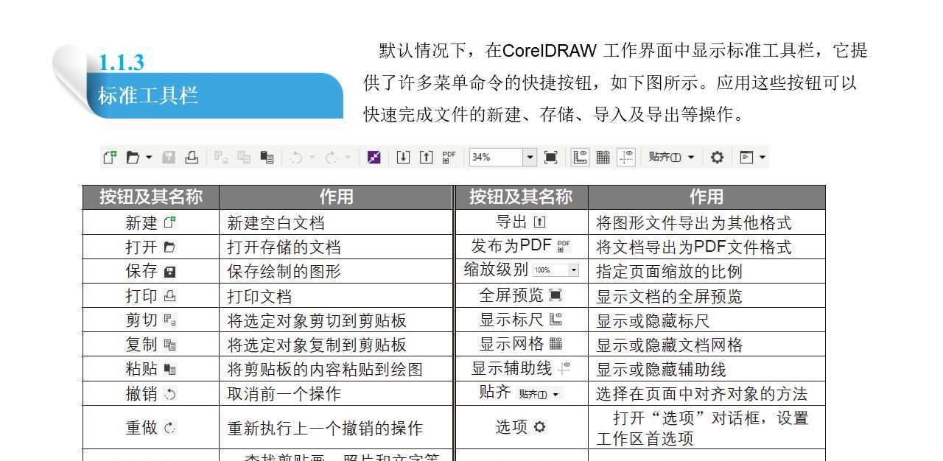Click the first 按钮及其名称 column header

click(150, 197)
